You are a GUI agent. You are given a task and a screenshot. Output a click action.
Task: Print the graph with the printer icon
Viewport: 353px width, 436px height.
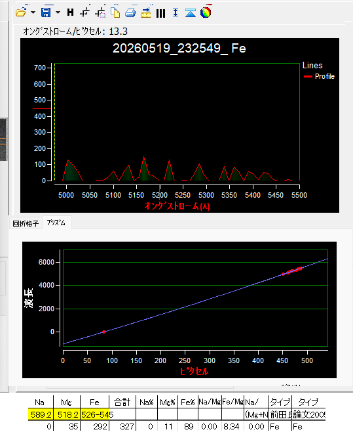(130, 12)
